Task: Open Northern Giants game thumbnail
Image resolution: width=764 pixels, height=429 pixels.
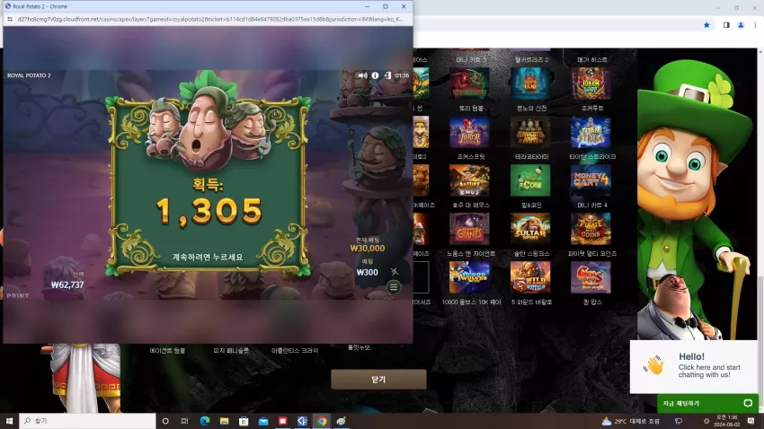Action: [469, 229]
